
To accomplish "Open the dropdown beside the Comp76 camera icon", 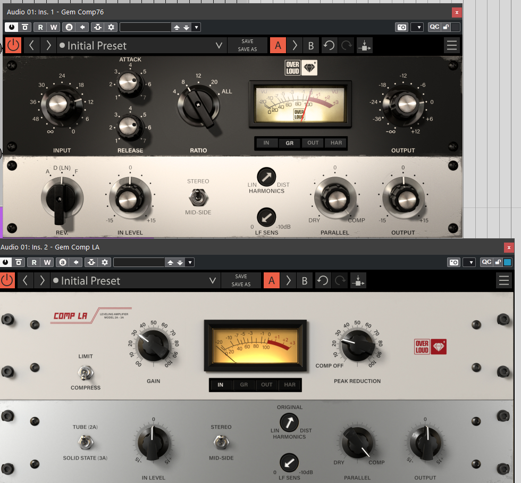I will [417, 27].
